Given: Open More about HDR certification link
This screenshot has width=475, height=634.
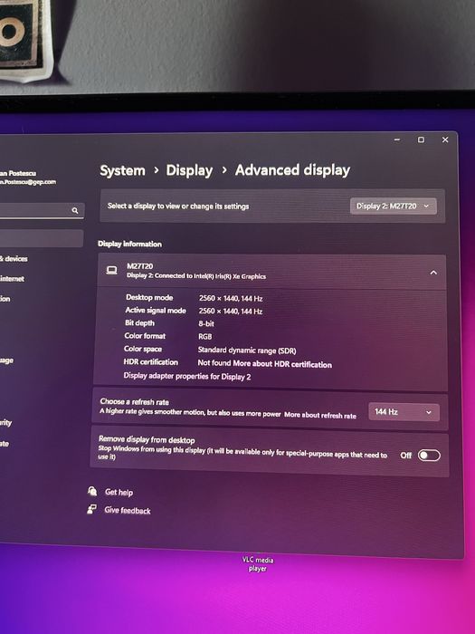Looking at the screenshot, I should tap(282, 364).
